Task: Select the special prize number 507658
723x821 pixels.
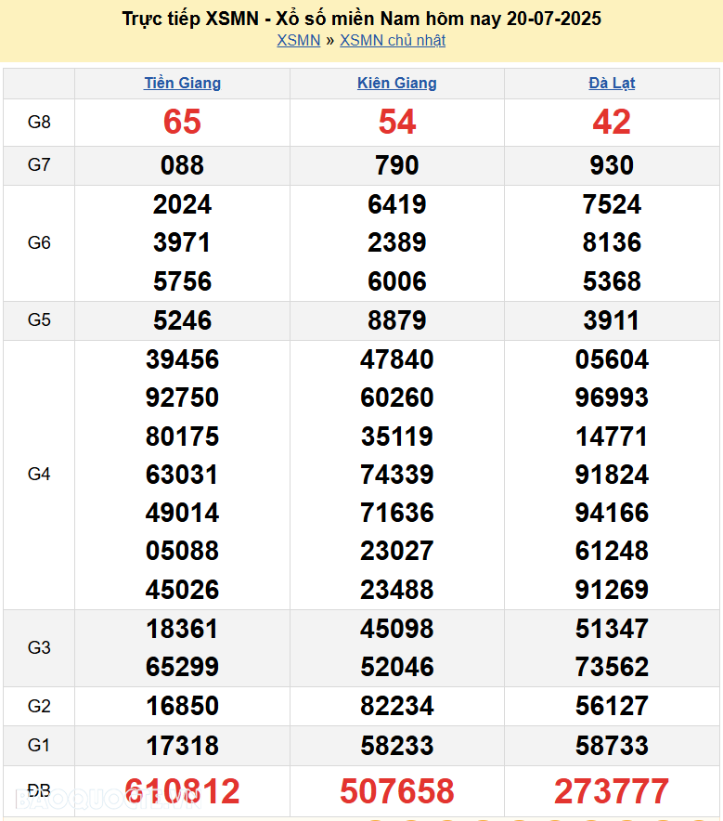Action: coord(396,791)
